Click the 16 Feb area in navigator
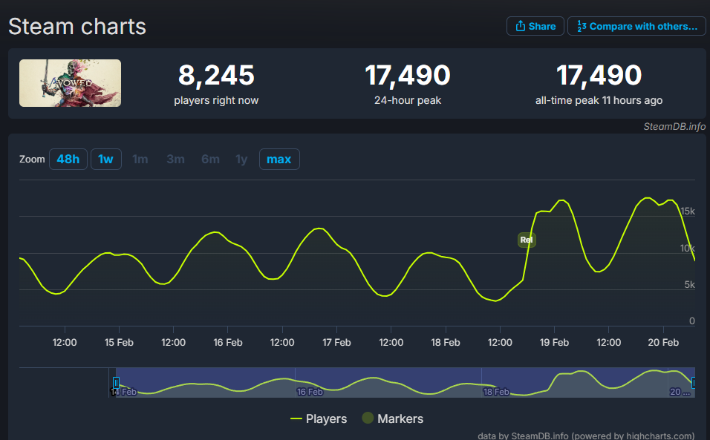Screen dimensions: 710x440 (x=310, y=391)
